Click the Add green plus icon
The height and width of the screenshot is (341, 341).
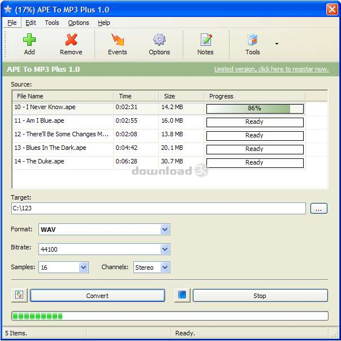pyautogui.click(x=29, y=40)
